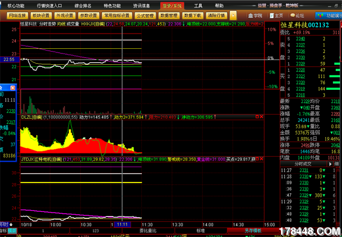This screenshot has width=342, height=237.
Task: Click the 委比 +69.19% value
Action: pyautogui.click(x=302, y=32)
